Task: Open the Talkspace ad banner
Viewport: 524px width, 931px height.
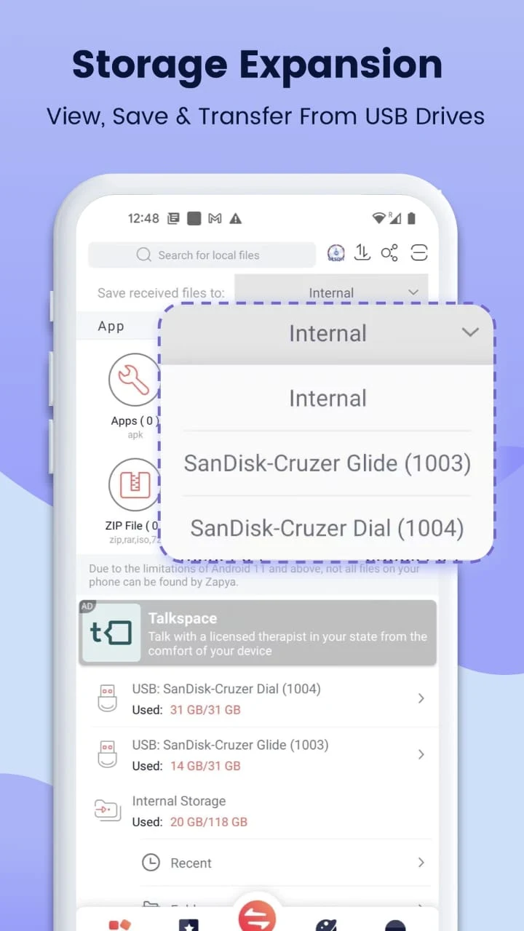Action: 258,633
